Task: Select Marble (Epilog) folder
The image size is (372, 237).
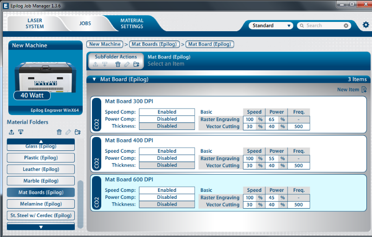Action: coord(41,181)
